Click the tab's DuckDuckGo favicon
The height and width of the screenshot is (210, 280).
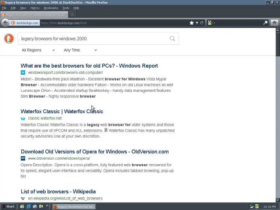tap(3, 15)
